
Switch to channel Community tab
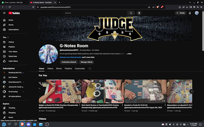(x=80, y=68)
